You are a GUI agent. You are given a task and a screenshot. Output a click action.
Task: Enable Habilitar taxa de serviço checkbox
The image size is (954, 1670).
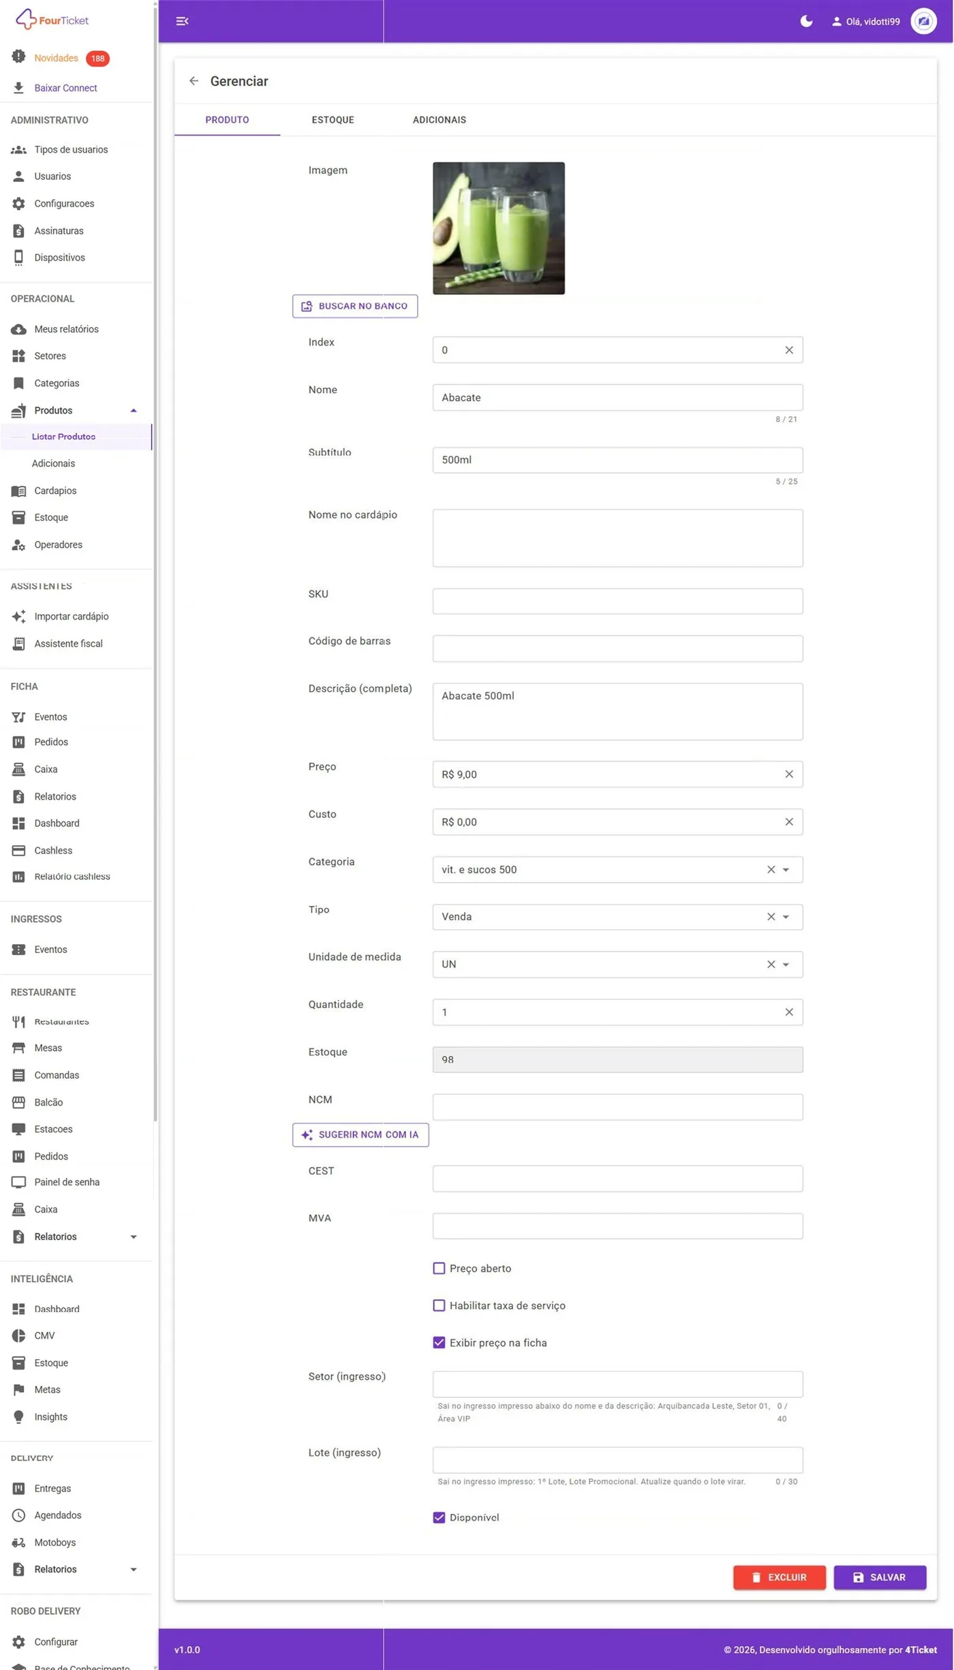[x=439, y=1305]
